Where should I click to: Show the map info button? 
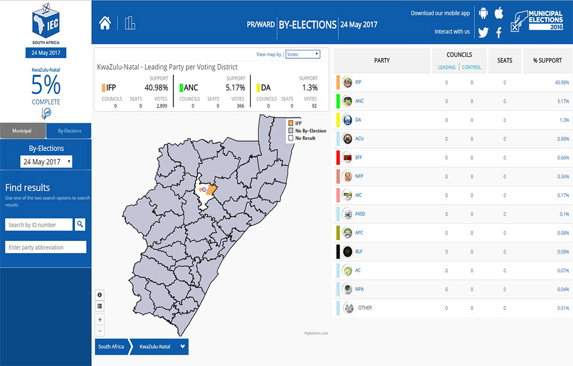point(100,295)
